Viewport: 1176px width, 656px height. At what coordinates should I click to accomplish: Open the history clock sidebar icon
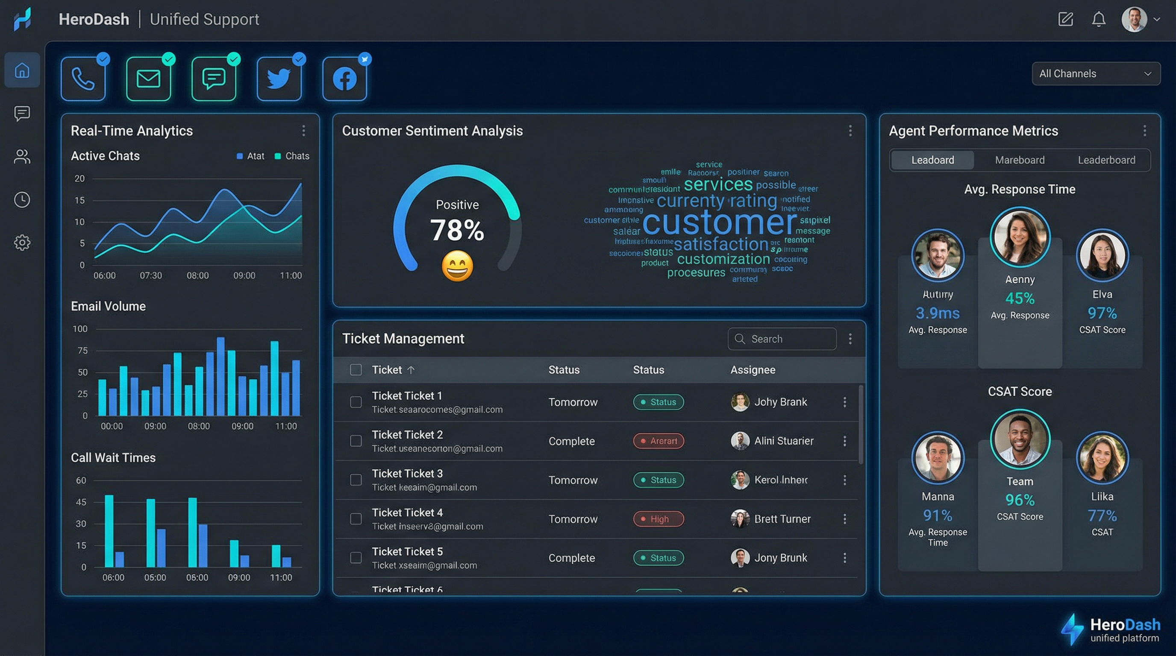coord(22,199)
